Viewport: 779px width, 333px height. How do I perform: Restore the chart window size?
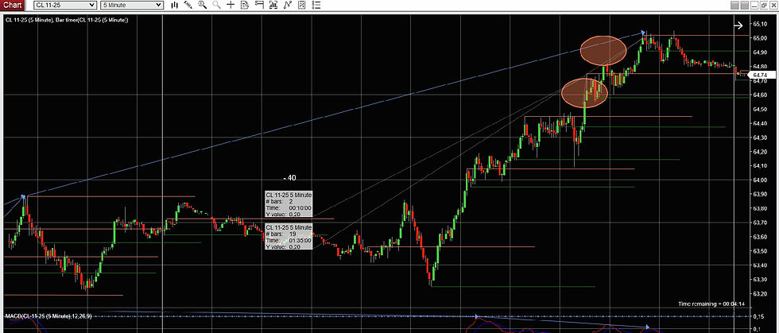pos(764,5)
